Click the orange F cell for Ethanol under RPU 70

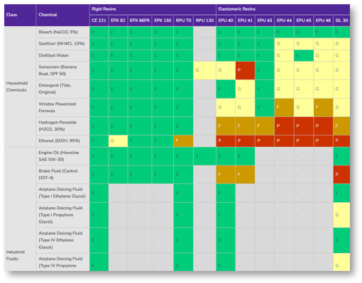click(x=183, y=141)
